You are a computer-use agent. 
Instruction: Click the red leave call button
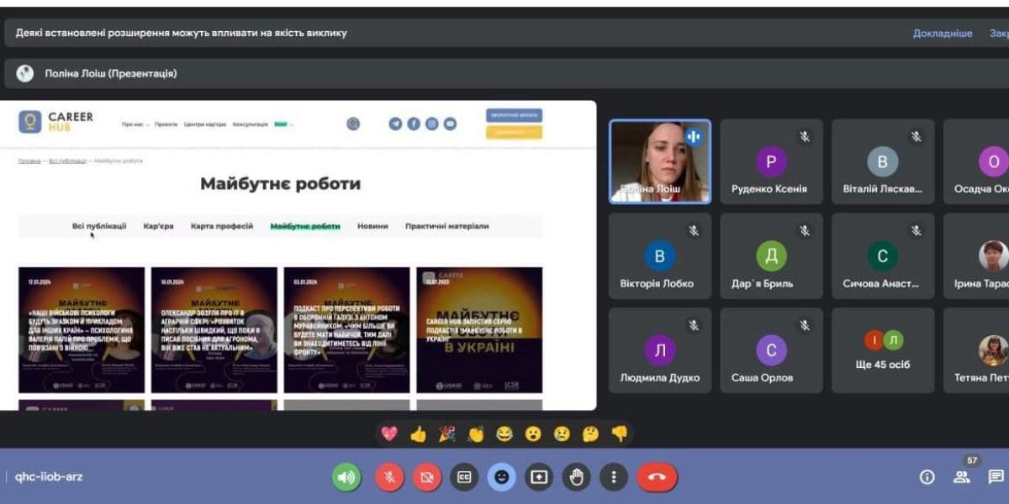tap(657, 477)
